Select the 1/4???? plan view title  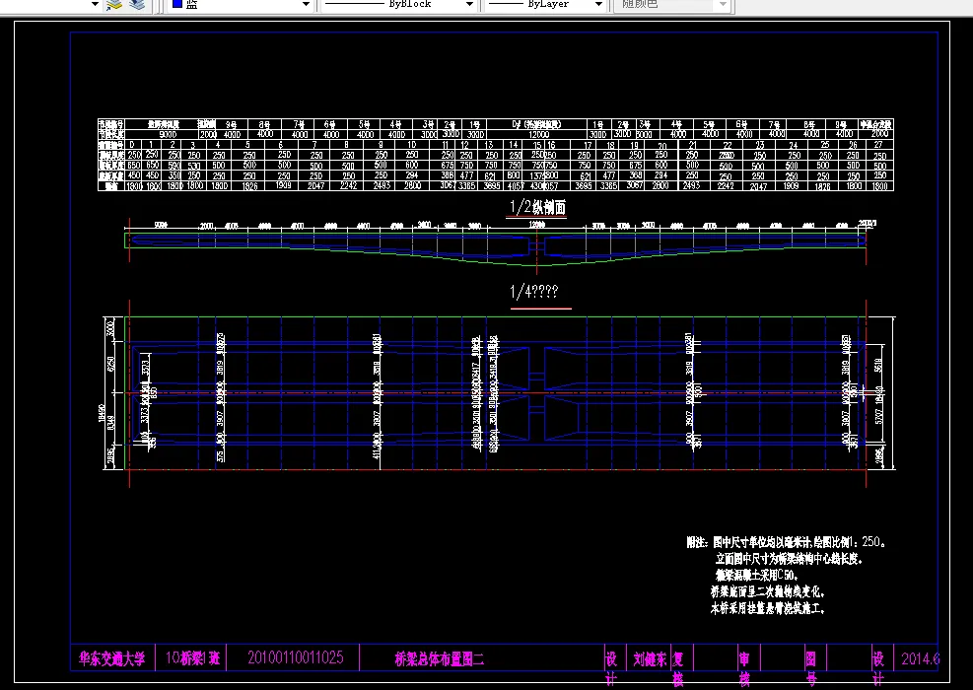tap(533, 291)
